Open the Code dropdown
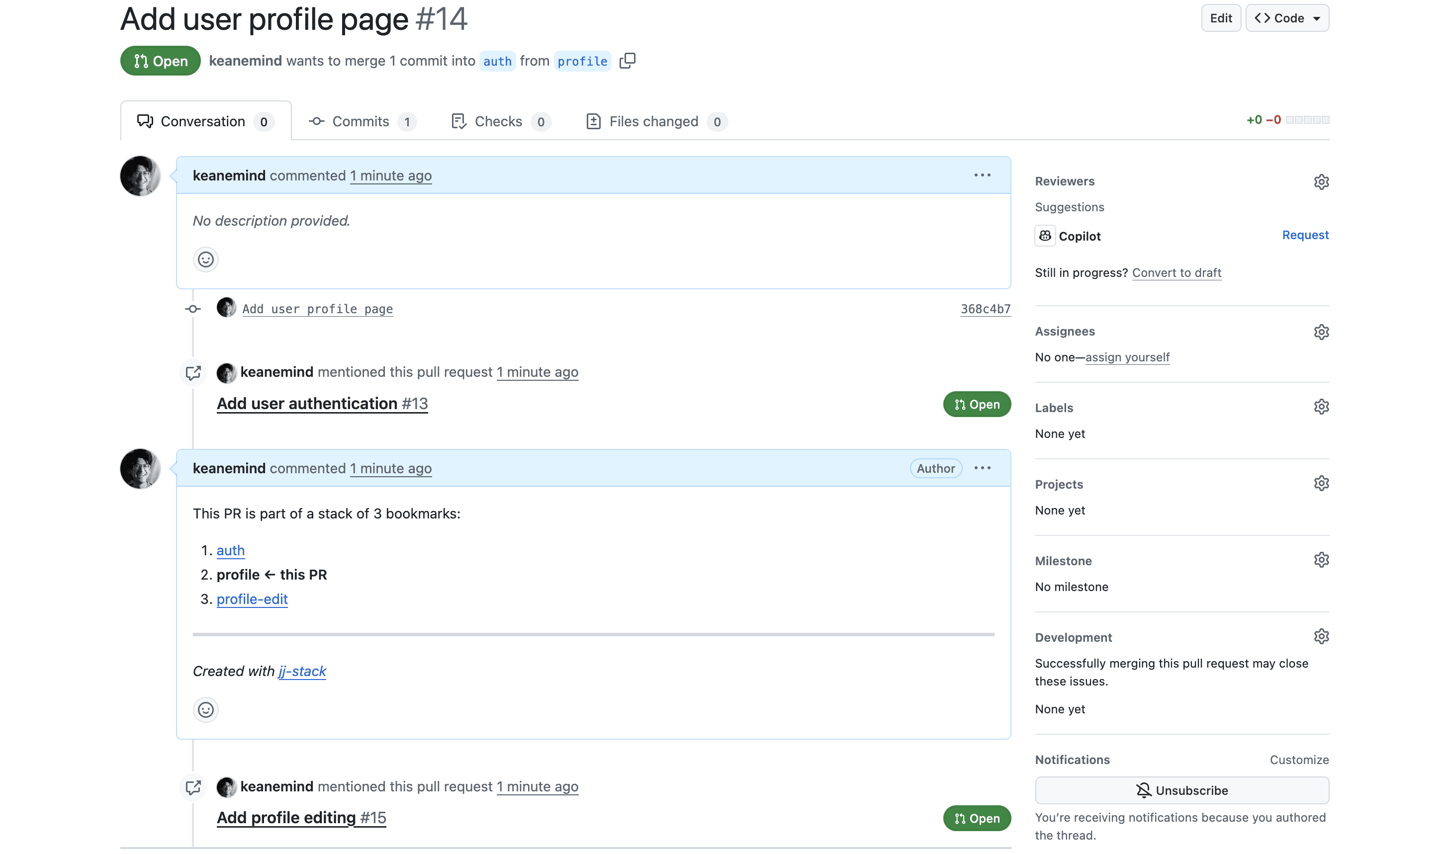The height and width of the screenshot is (854, 1448). (1287, 18)
